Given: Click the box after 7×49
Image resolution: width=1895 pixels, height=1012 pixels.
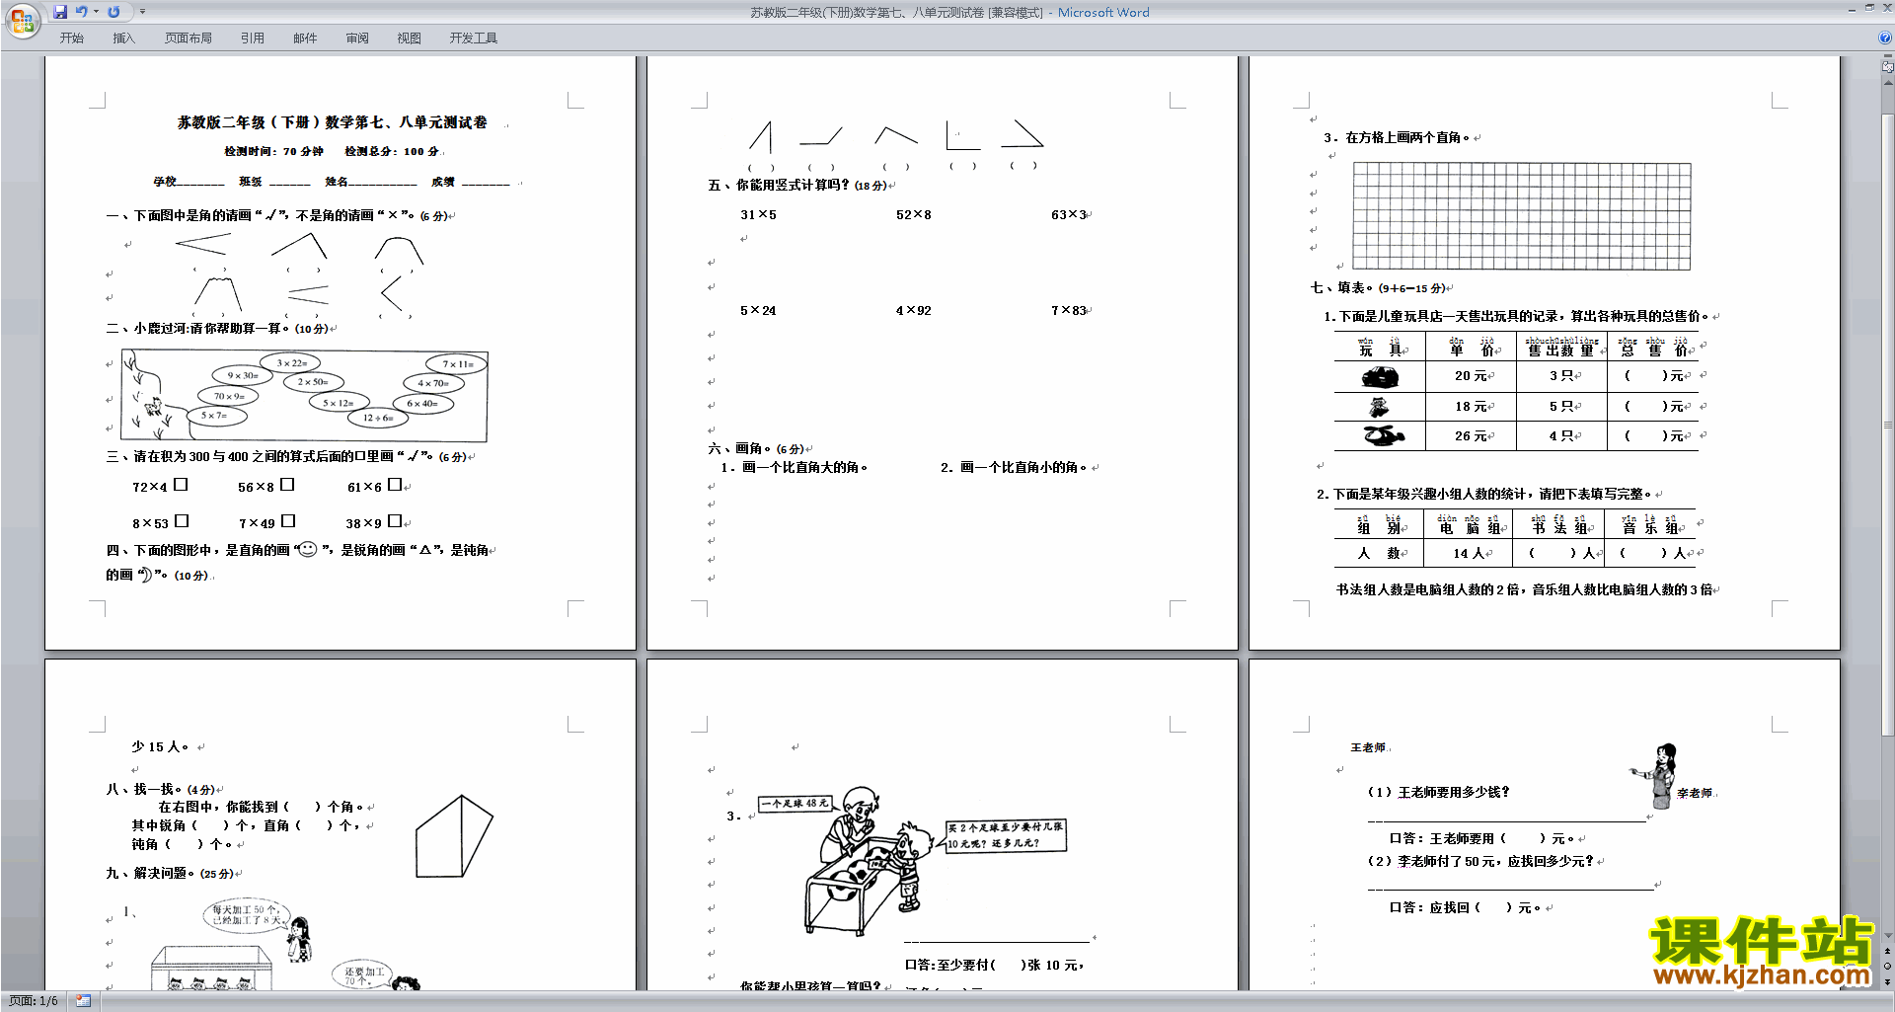Looking at the screenshot, I should coord(288,521).
